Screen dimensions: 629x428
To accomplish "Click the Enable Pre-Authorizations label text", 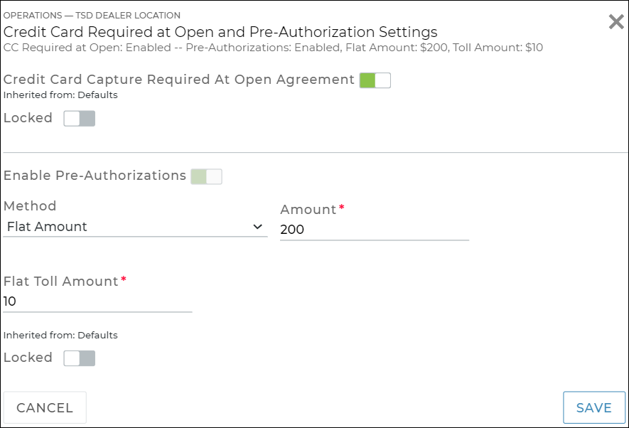I will [95, 176].
